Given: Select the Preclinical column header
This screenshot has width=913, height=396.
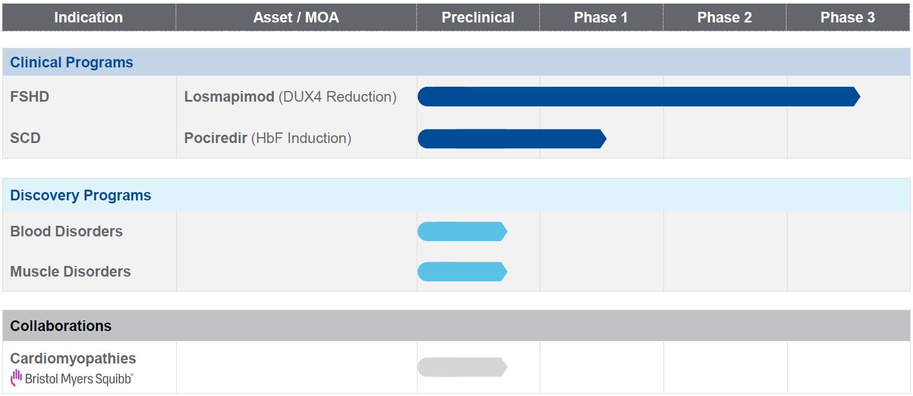Looking at the screenshot, I should coord(478,18).
